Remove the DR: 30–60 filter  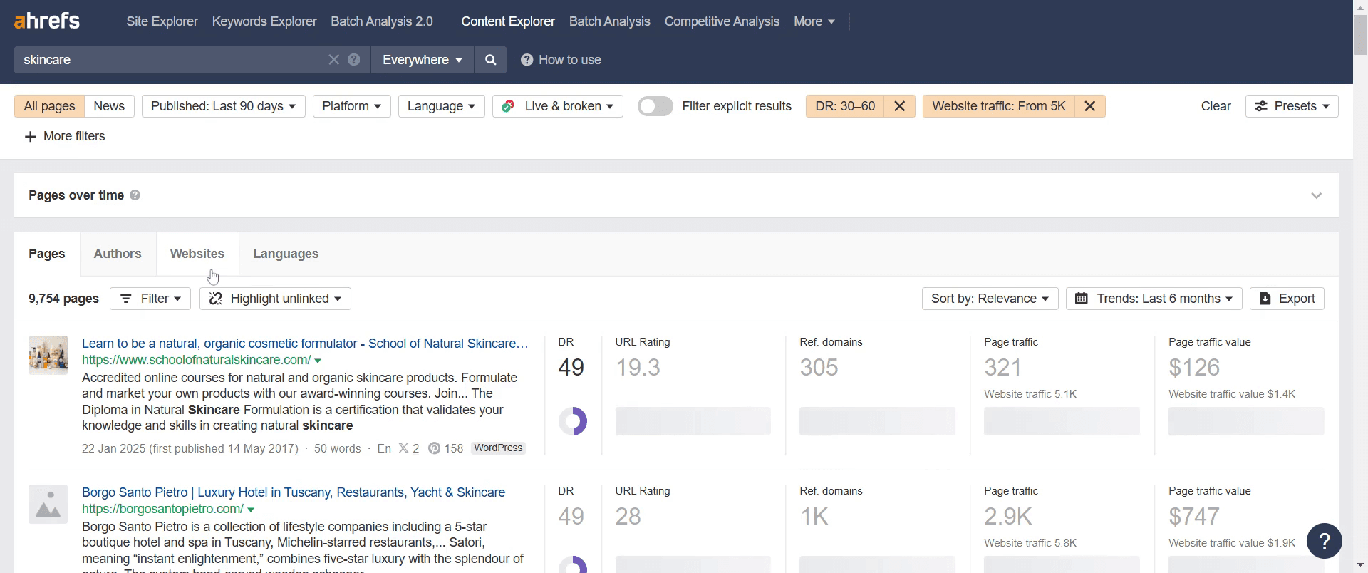[900, 106]
